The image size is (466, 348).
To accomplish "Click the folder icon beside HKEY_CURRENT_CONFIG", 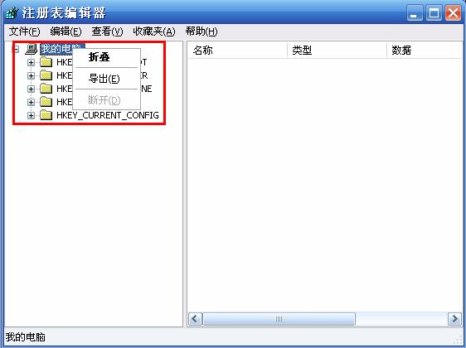I will pyautogui.click(x=46, y=115).
